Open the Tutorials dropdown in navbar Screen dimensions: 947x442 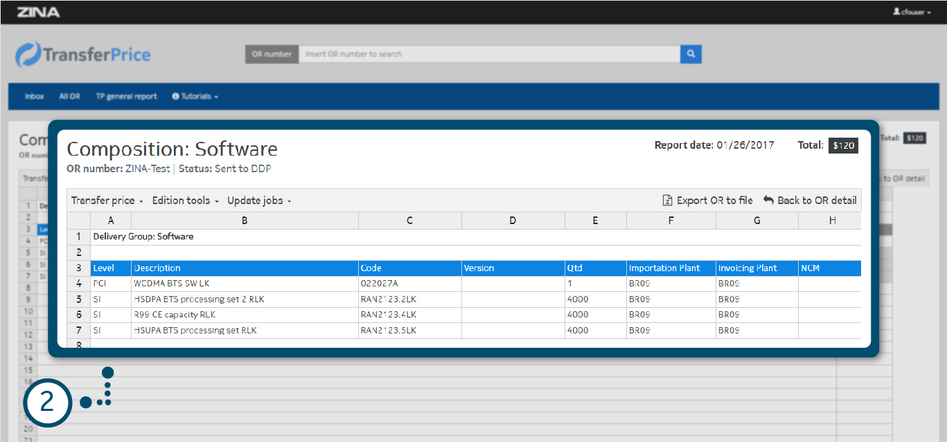click(195, 97)
